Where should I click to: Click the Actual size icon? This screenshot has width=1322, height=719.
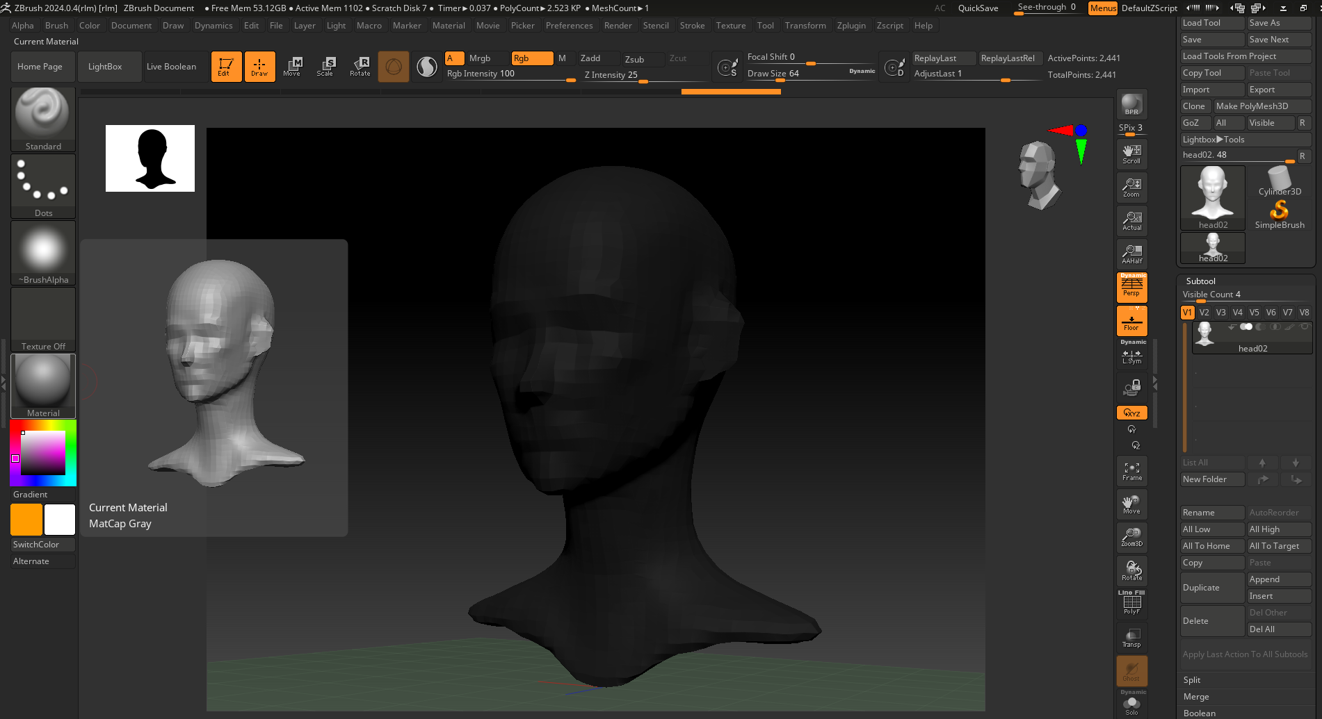tap(1131, 221)
